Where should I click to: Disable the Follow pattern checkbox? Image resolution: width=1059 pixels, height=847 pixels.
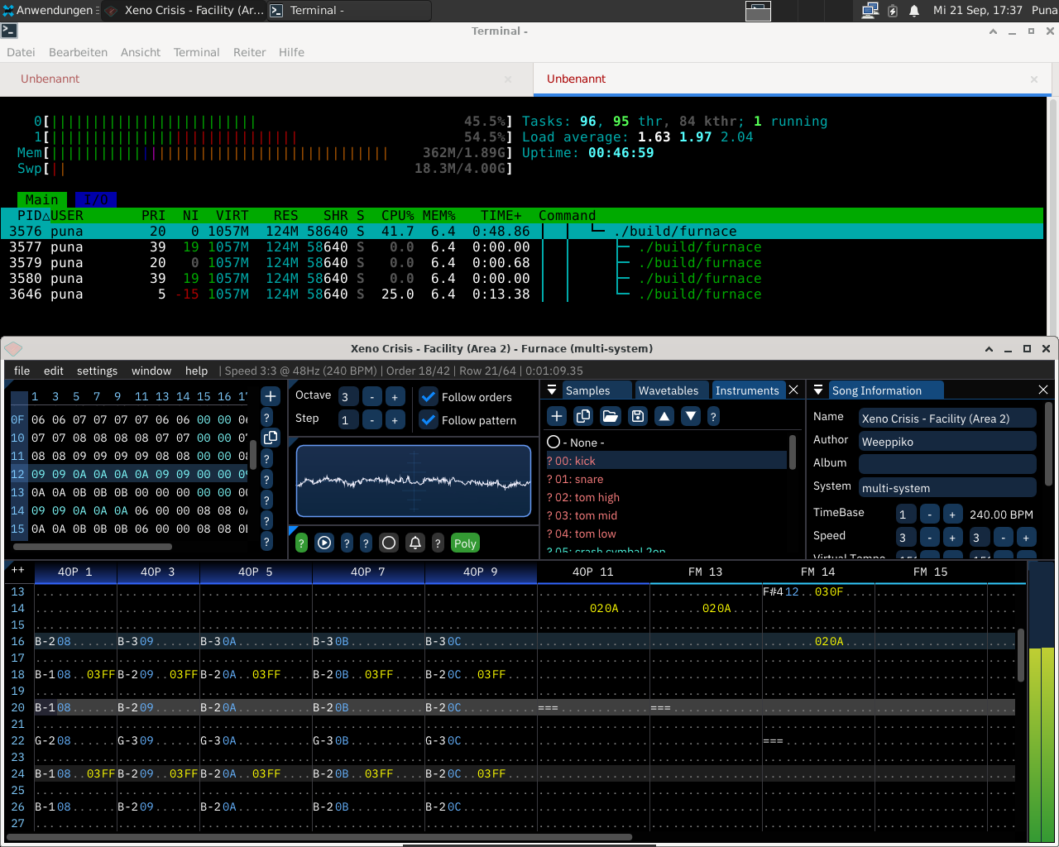click(x=429, y=420)
